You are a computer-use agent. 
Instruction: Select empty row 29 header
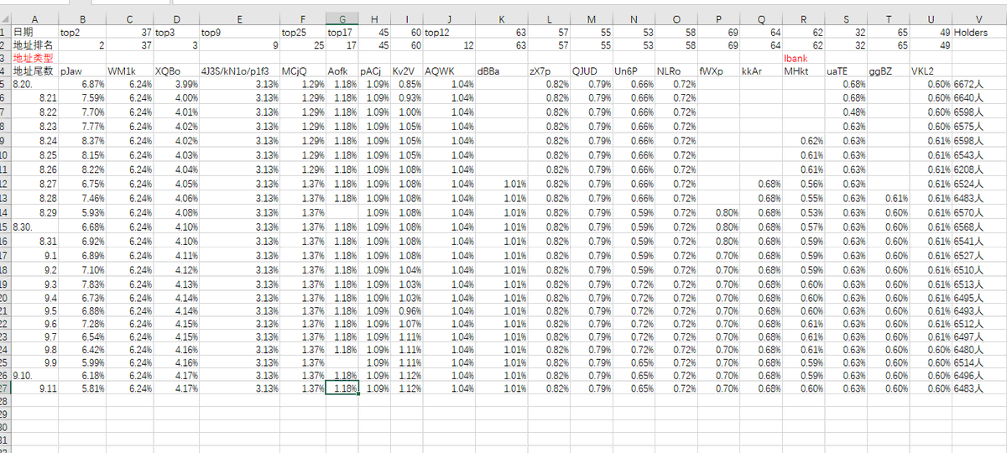point(5,416)
